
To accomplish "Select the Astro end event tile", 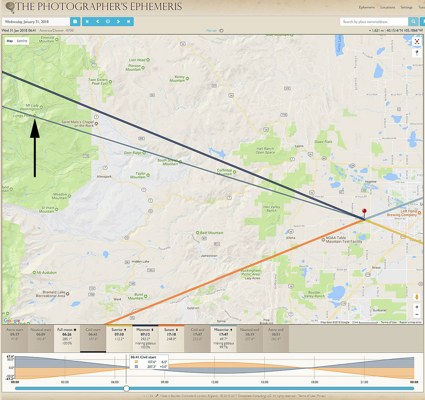I will tap(275, 339).
